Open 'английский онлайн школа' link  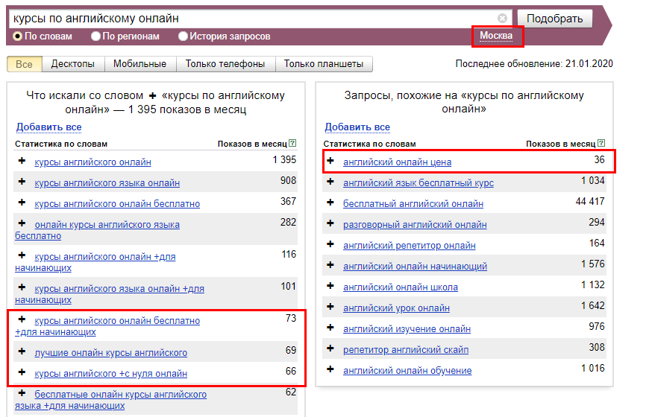point(401,287)
